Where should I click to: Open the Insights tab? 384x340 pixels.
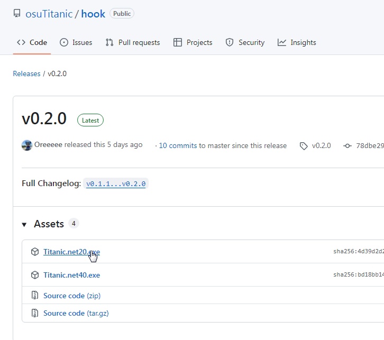coord(297,42)
